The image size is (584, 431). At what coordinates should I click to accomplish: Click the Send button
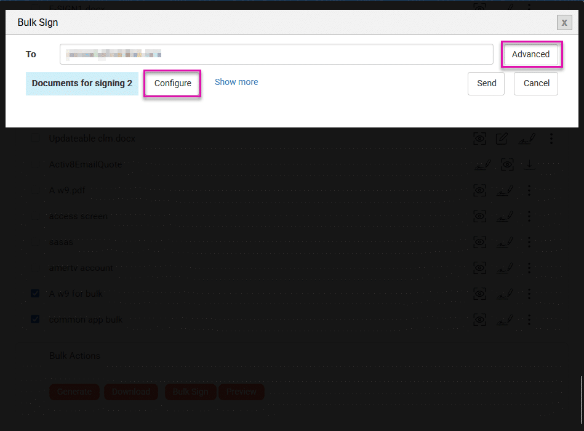[486, 83]
